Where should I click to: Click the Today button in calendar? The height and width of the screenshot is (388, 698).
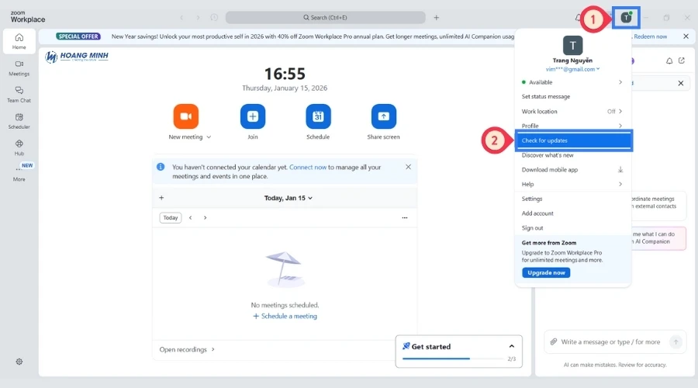[x=171, y=218]
